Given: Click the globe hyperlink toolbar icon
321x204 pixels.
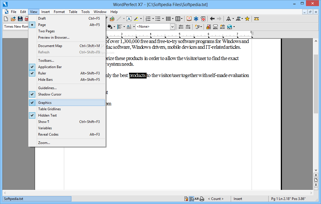Looking at the screenshot, I should click(230, 27).
